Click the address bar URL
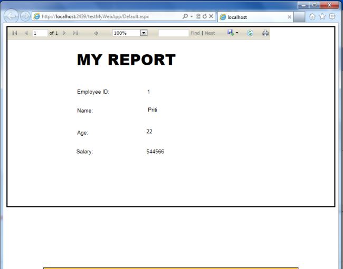 pyautogui.click(x=96, y=16)
